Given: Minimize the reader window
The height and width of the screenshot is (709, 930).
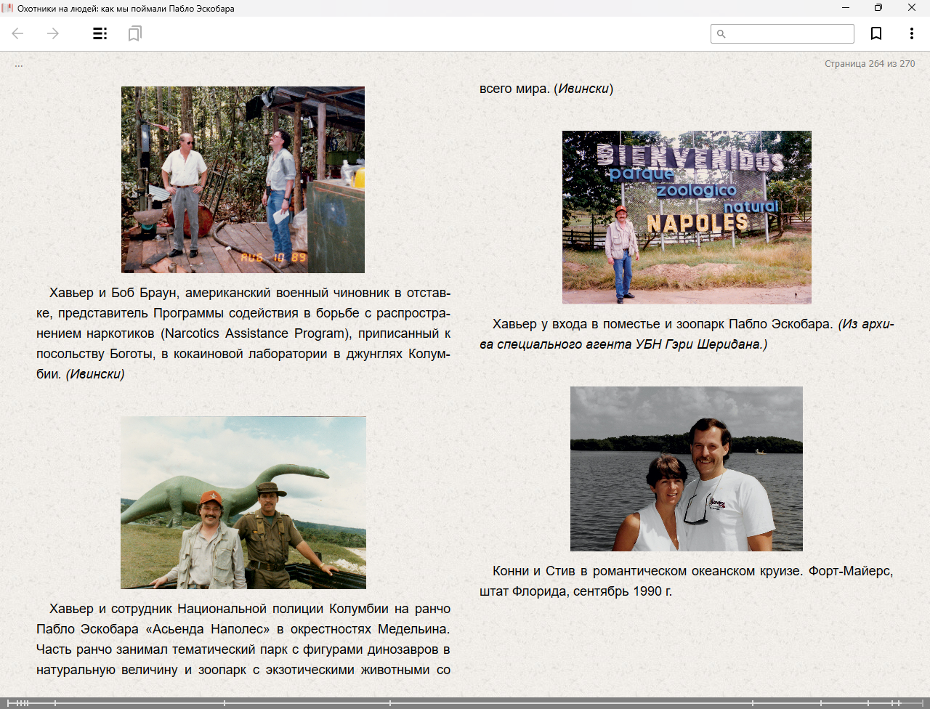Looking at the screenshot, I should pos(845,8).
